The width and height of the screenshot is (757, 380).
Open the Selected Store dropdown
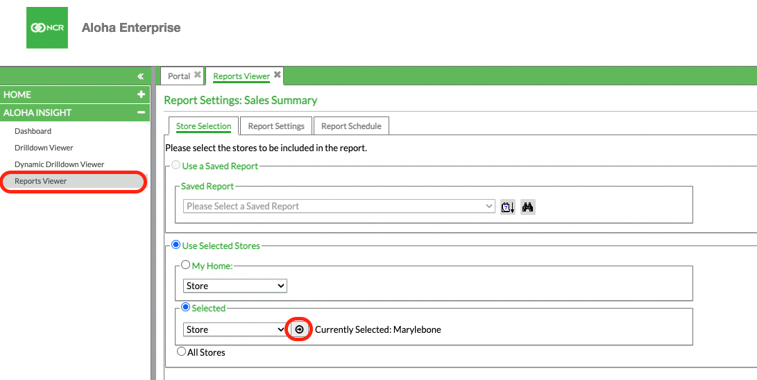(235, 329)
